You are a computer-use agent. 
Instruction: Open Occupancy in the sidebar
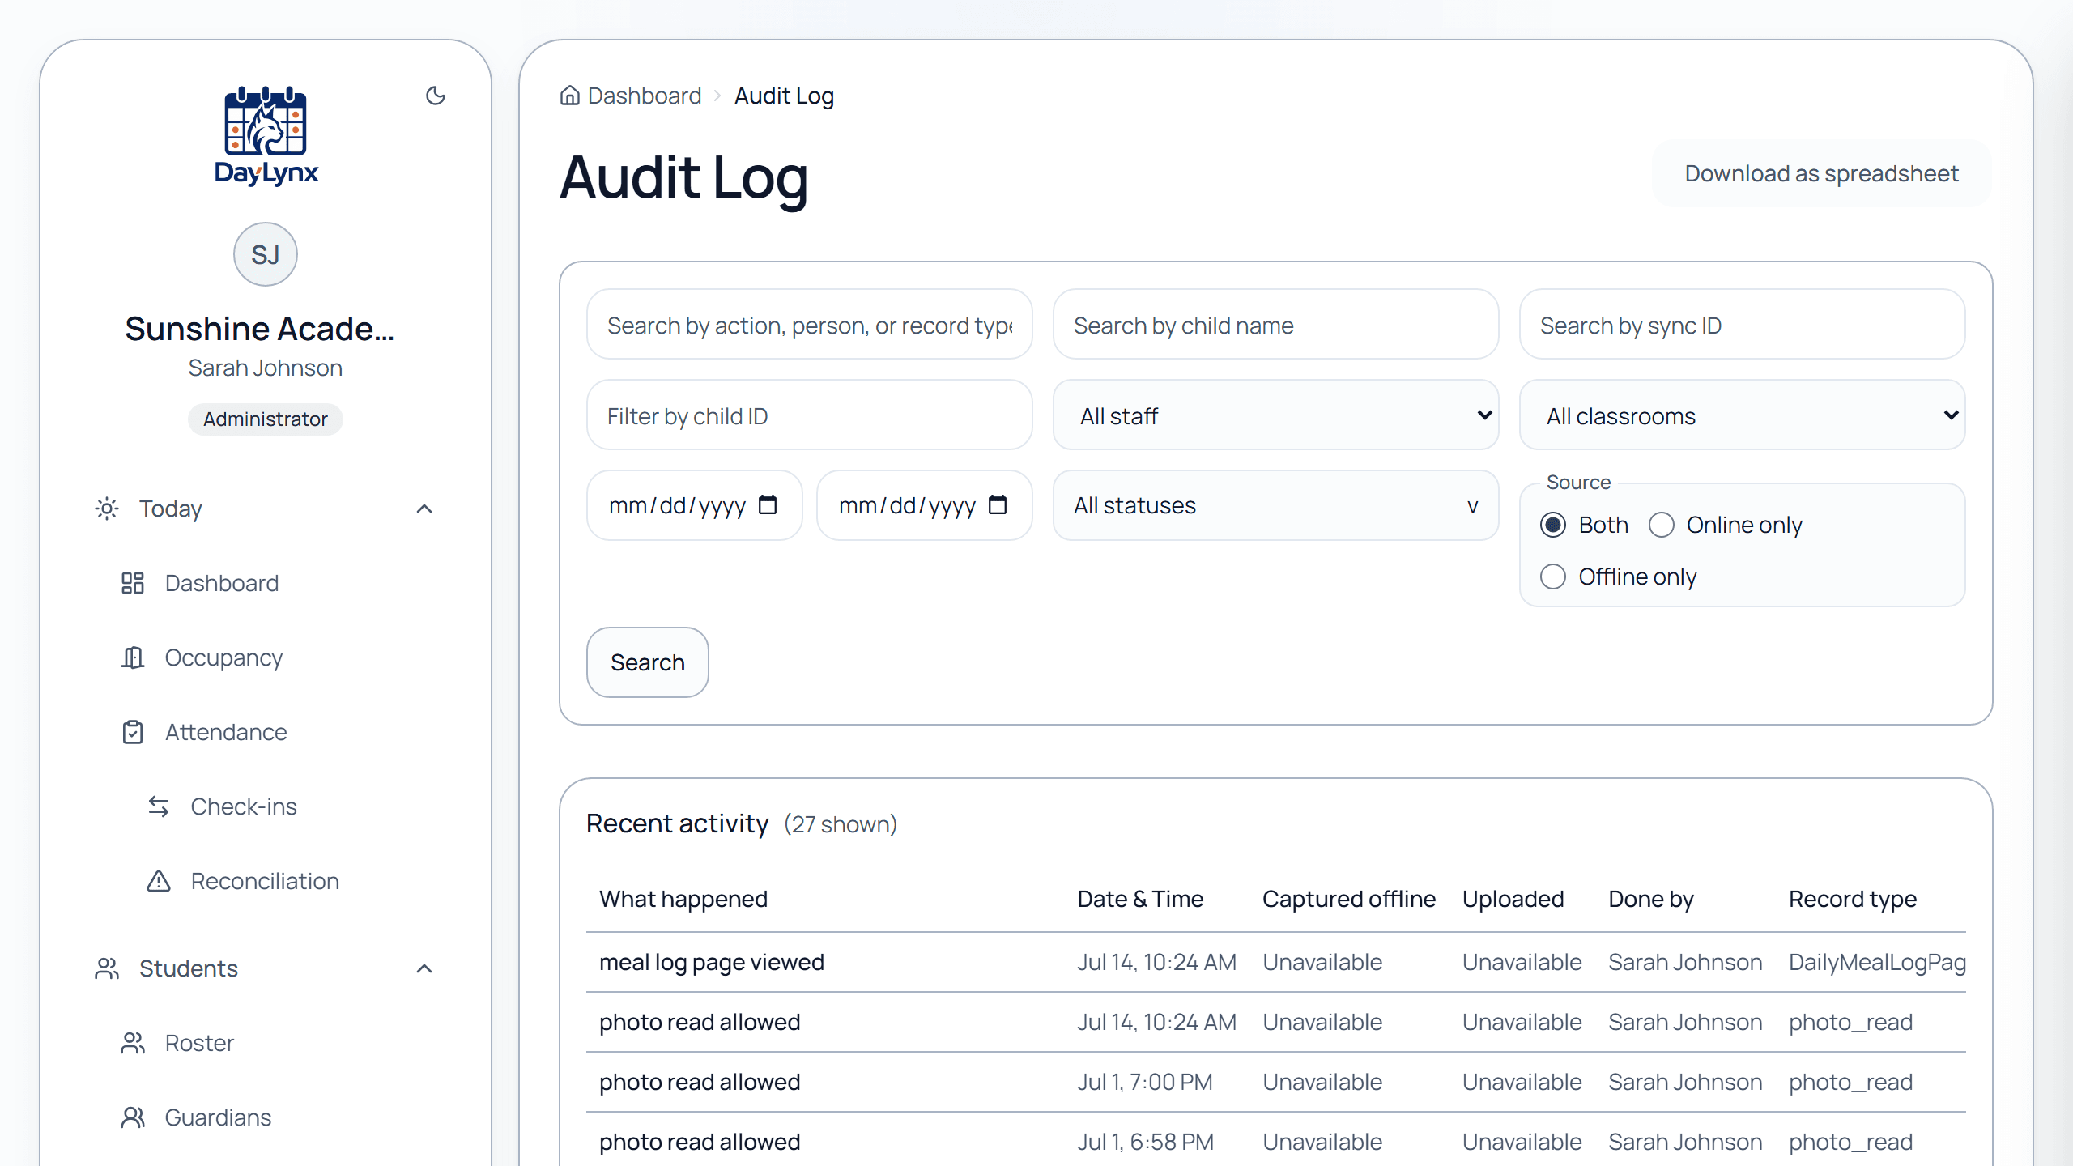pos(223,657)
